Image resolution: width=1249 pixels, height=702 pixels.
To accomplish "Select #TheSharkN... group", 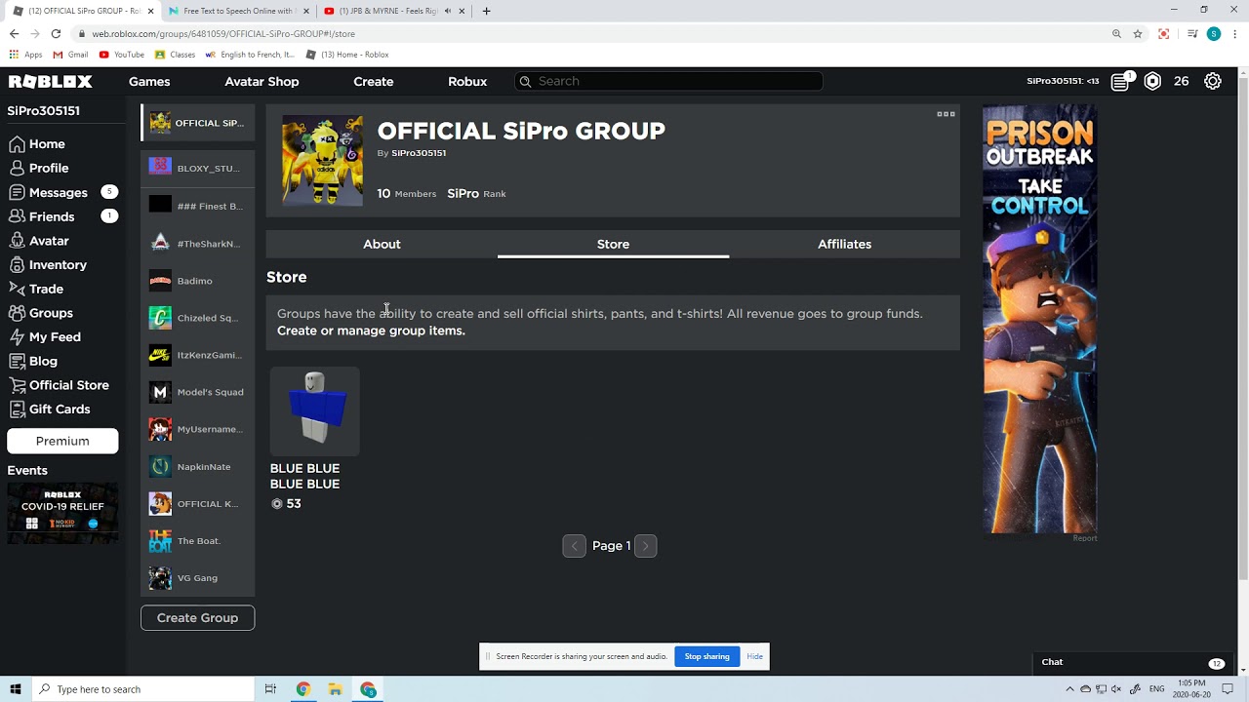I will coord(198,243).
